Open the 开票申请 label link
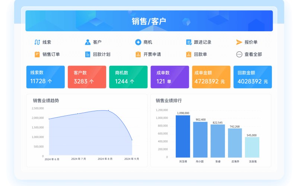298x186 pixels. (152, 54)
